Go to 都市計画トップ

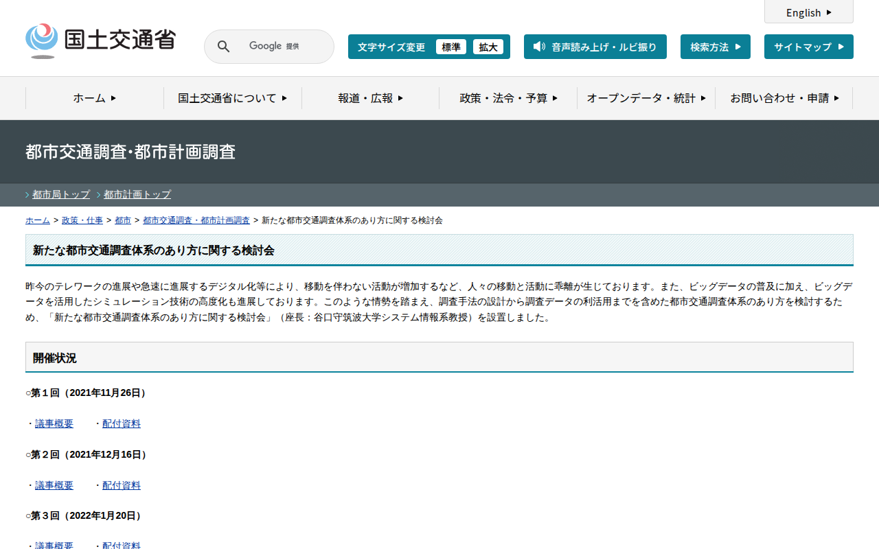(137, 194)
